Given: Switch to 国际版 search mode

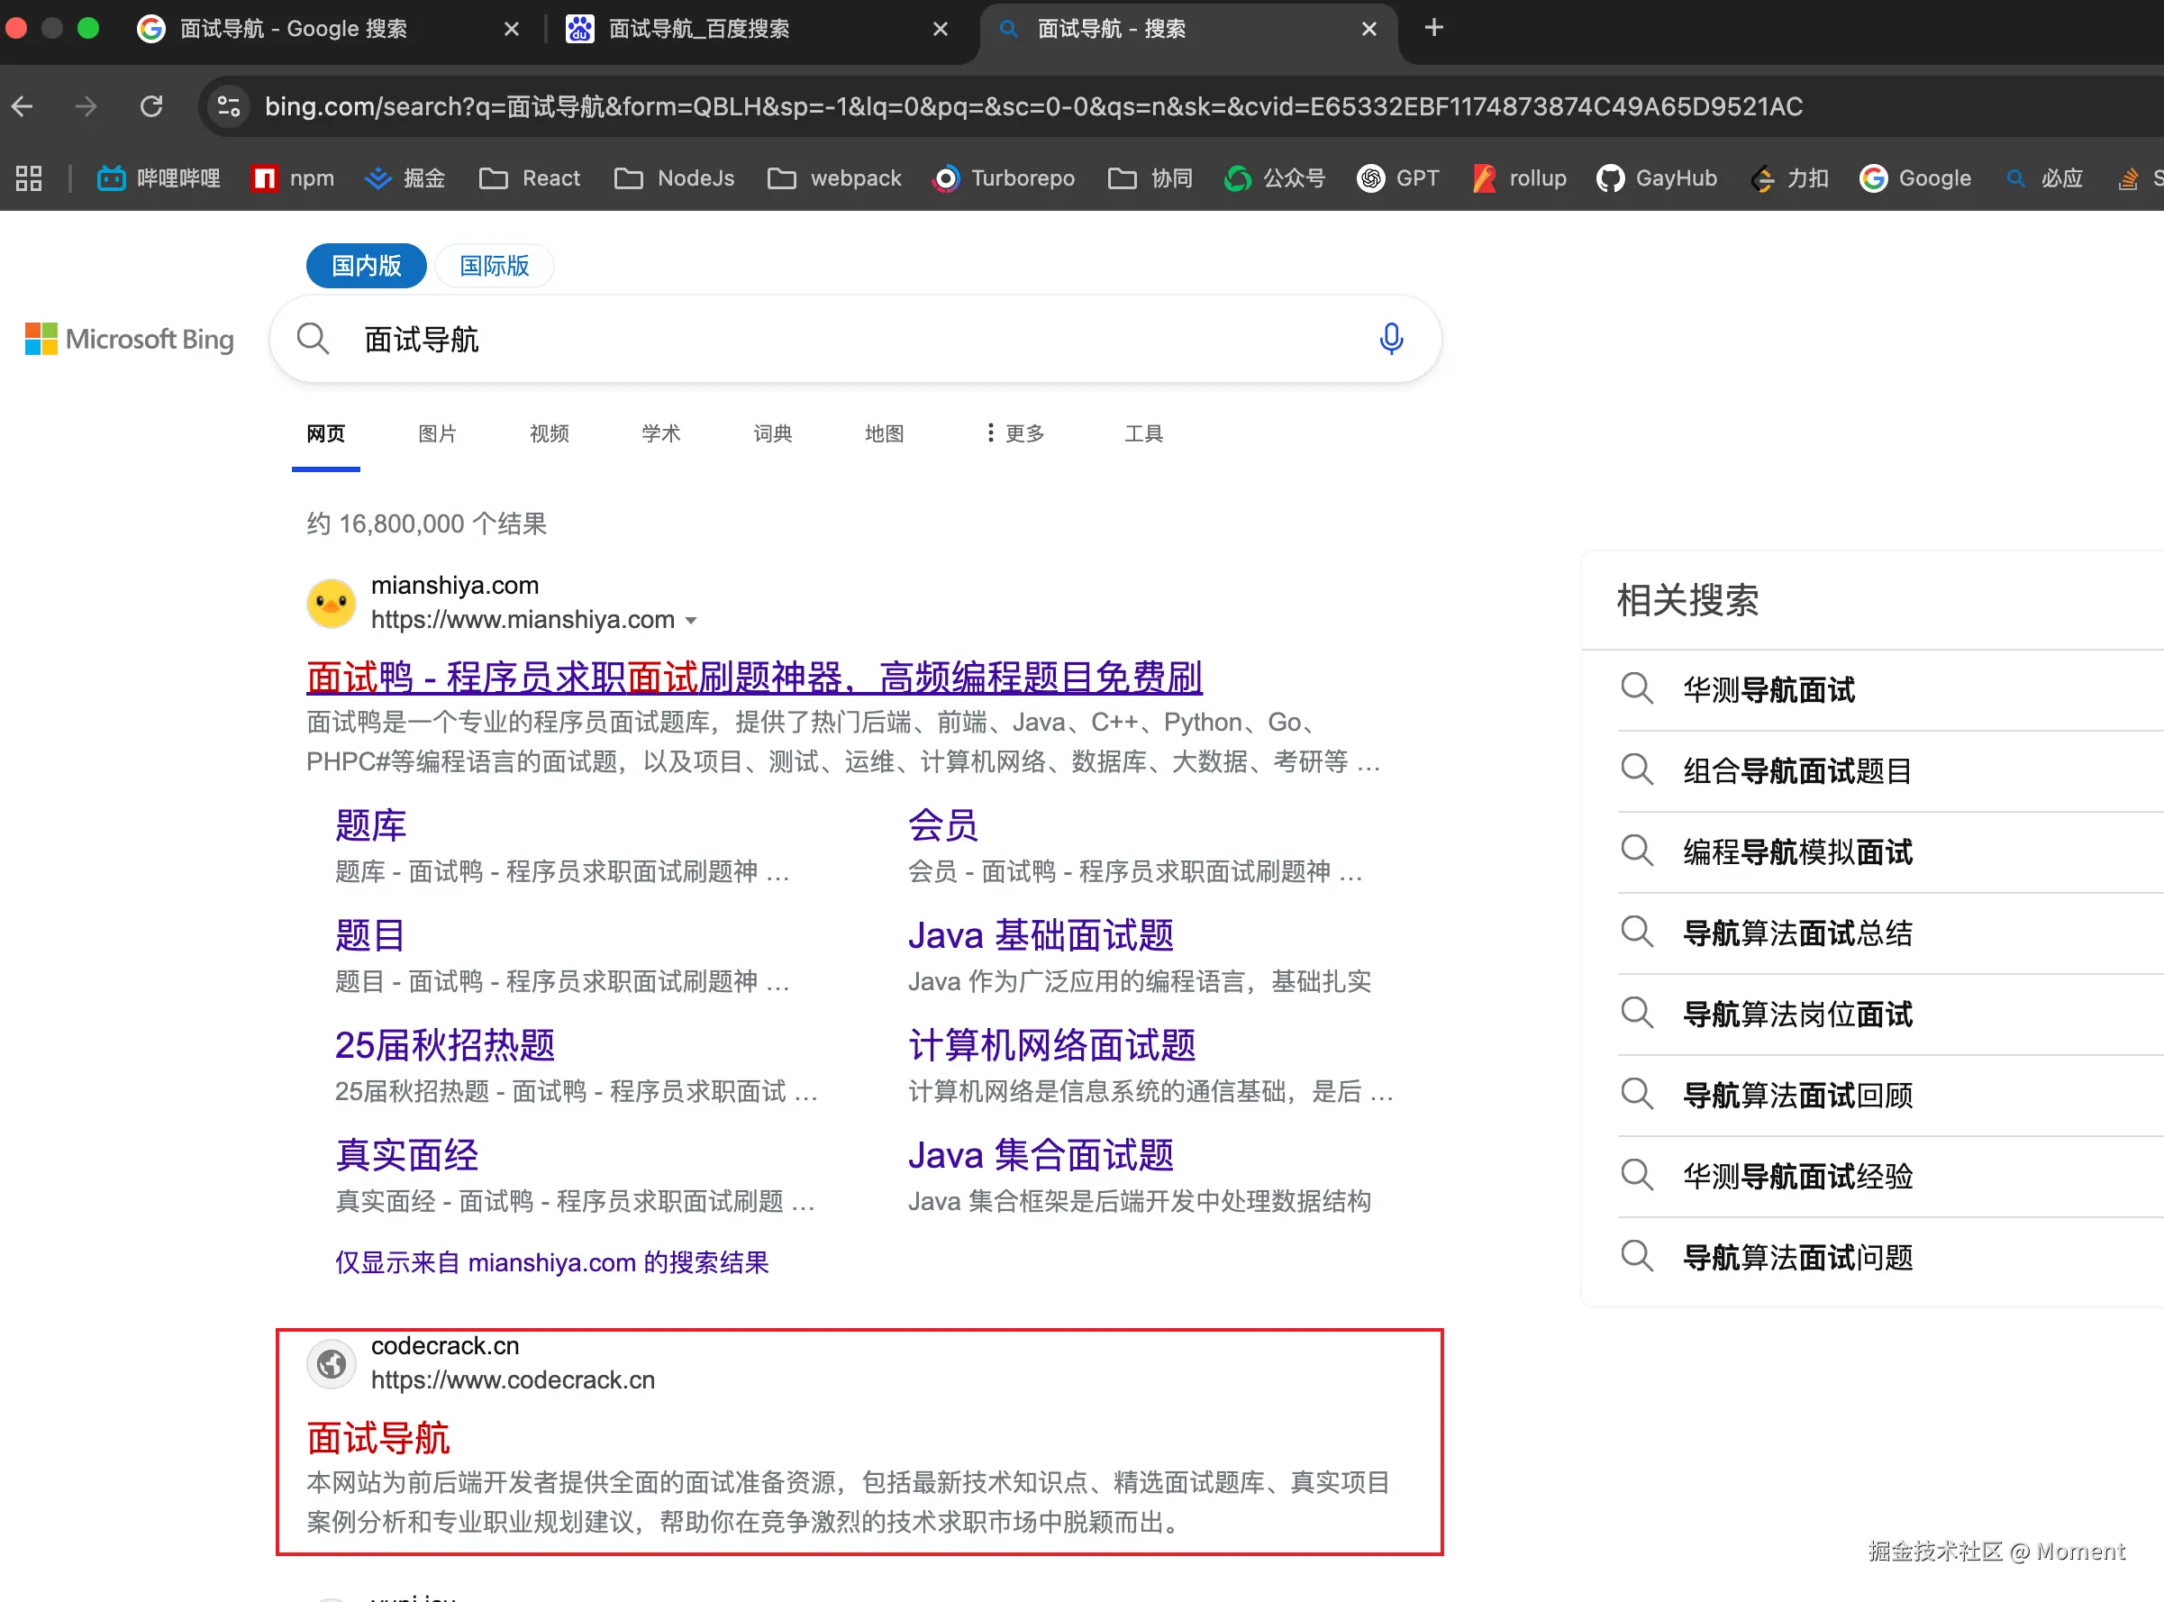Looking at the screenshot, I should pyautogui.click(x=494, y=265).
